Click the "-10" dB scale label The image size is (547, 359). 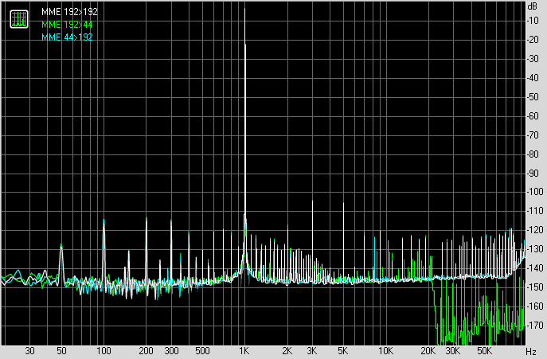click(533, 21)
